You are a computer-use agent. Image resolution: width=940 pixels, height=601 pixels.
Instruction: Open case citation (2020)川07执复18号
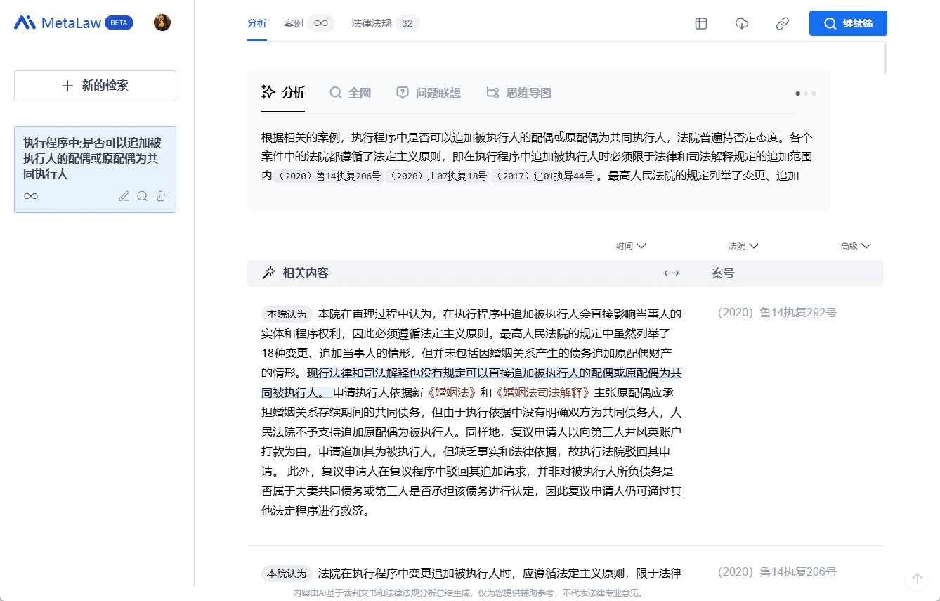coord(436,176)
